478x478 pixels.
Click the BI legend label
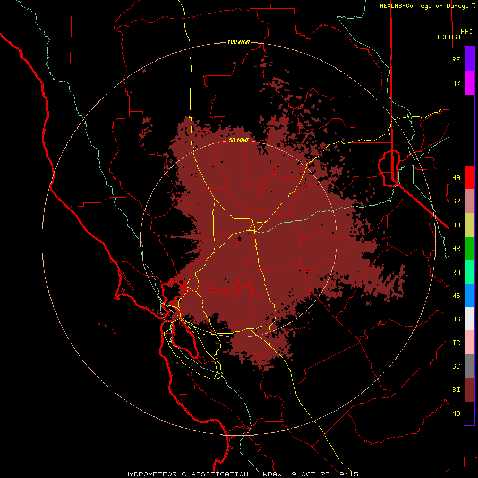pos(456,390)
